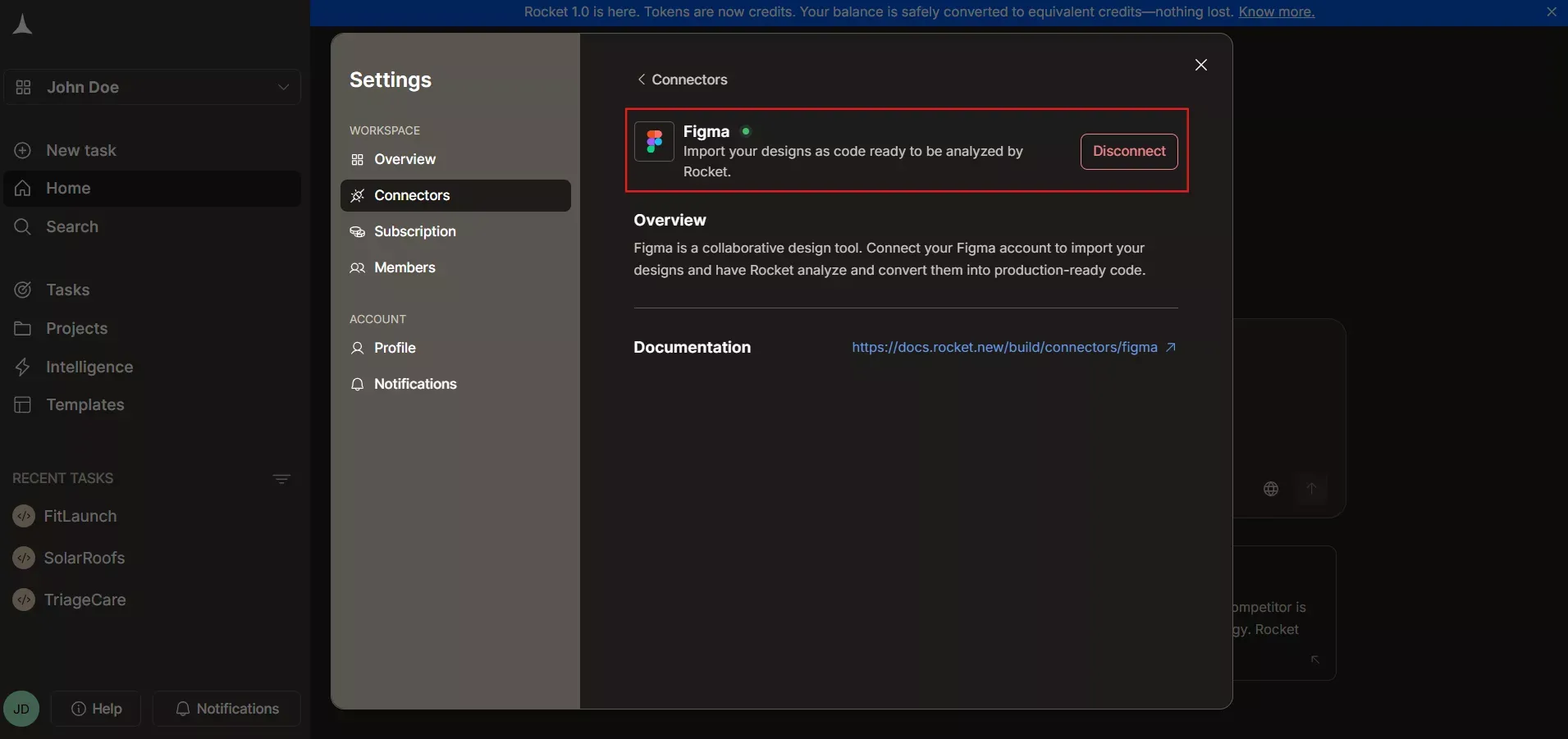Click the globe icon behind the dialog
This screenshot has height=739, width=1568.
click(1271, 489)
